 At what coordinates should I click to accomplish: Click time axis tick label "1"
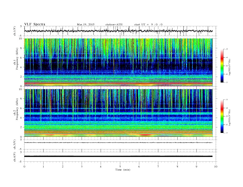tap(43, 167)
